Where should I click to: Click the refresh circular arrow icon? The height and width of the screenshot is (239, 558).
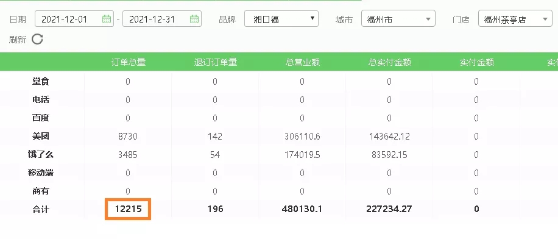tap(37, 39)
